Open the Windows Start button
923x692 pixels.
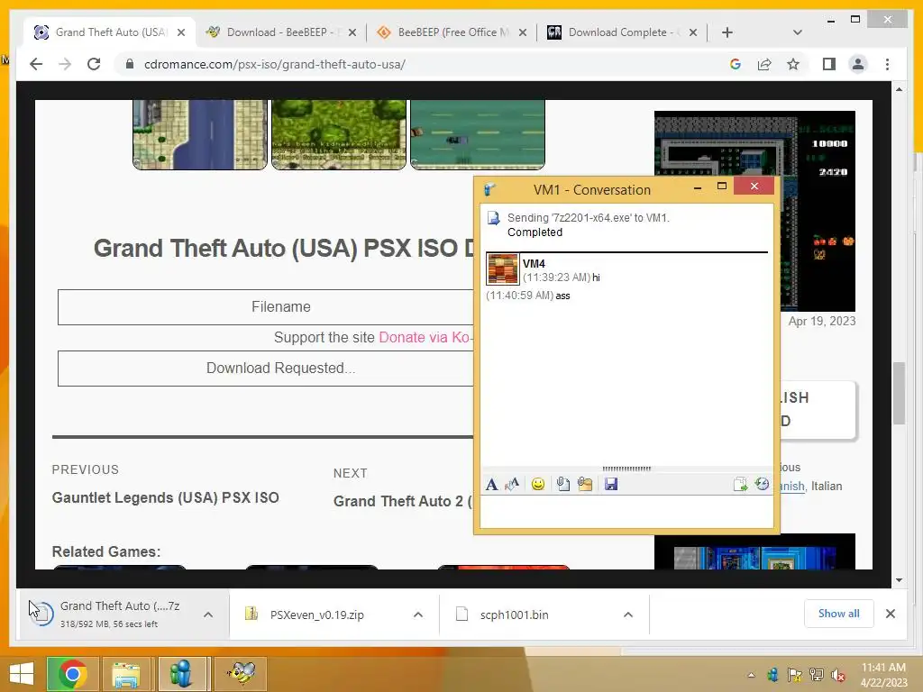click(22, 674)
